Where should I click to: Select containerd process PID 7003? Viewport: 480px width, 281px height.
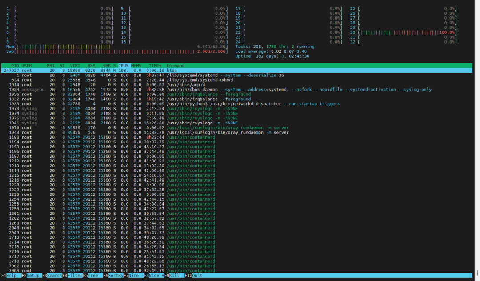[236, 271]
